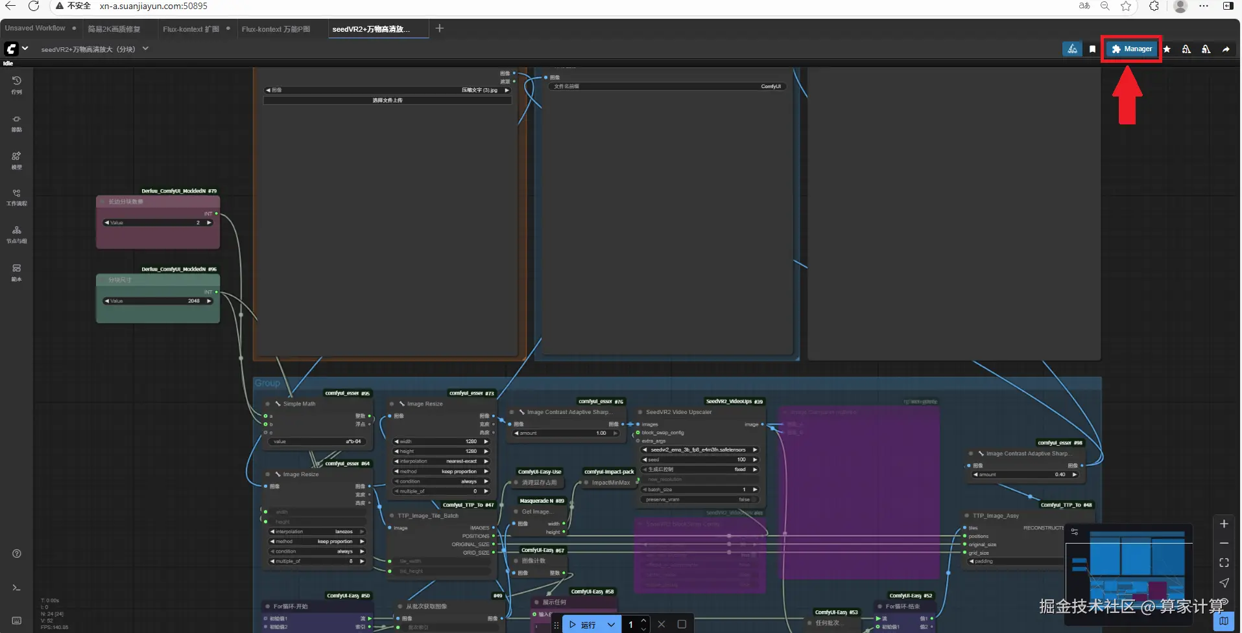
Task: Collapse the SeedVR2 Video Upscaler node
Action: pyautogui.click(x=640, y=412)
